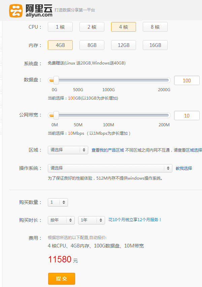This screenshot has height=287, width=202.
Task: Open the 1年 duration dropdown
Action: point(92,220)
